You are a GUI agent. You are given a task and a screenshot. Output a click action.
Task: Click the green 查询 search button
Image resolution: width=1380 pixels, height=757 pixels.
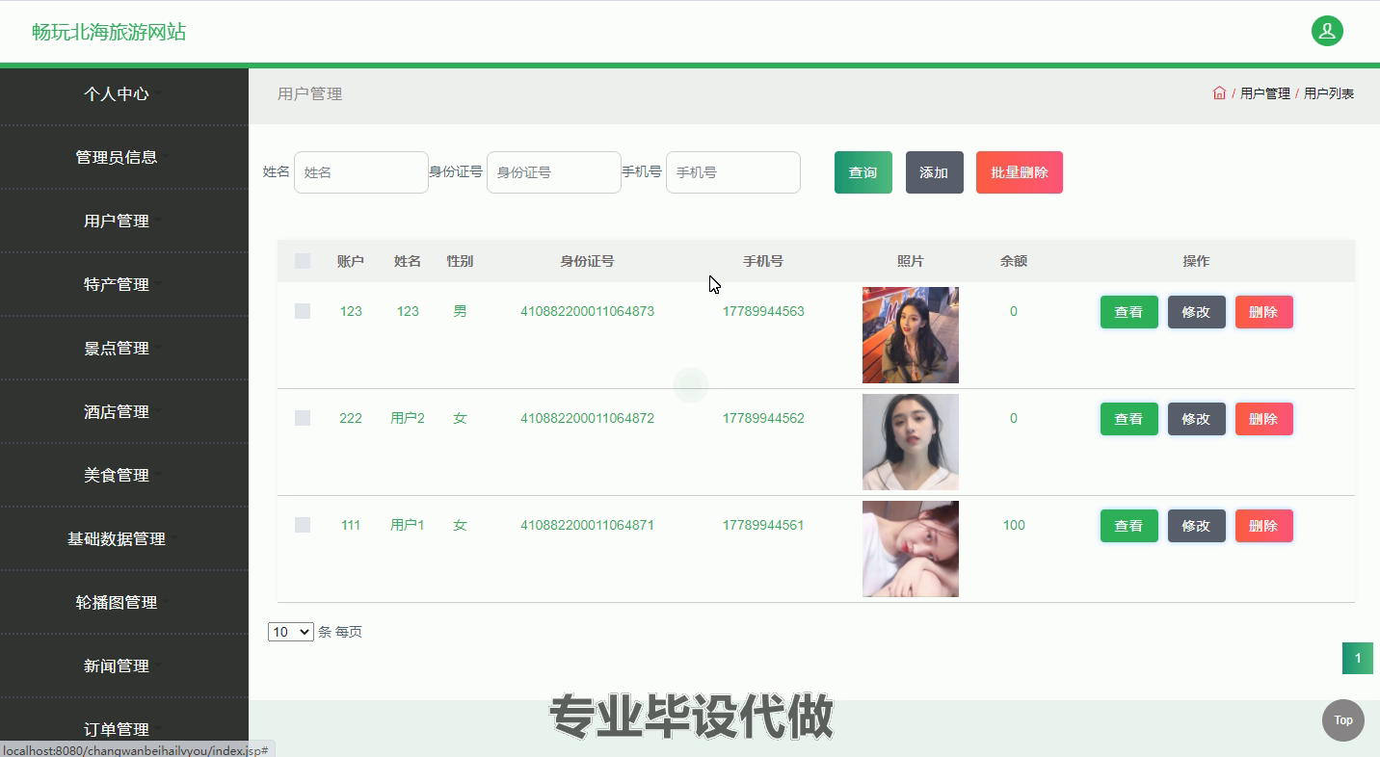(x=863, y=172)
